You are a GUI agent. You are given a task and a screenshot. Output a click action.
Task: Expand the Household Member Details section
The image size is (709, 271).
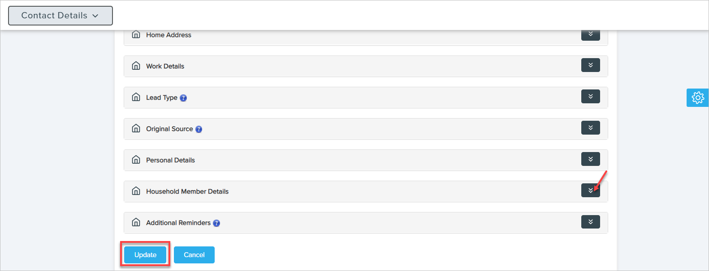pos(590,191)
